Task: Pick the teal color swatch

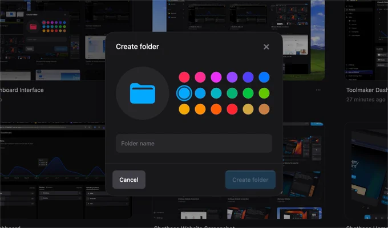Action: point(216,93)
